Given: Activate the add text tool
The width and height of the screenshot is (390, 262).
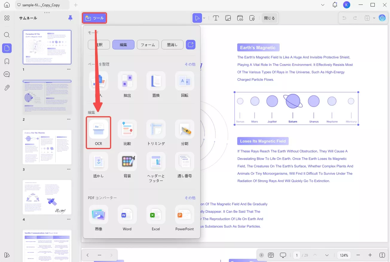Looking at the screenshot, I should [x=216, y=18].
